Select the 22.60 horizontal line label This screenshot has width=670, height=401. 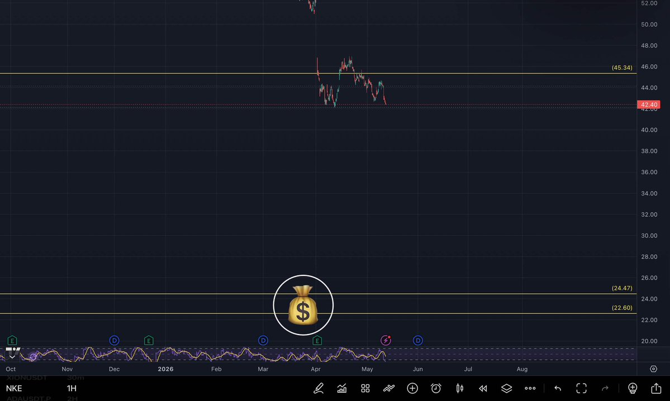coord(622,308)
